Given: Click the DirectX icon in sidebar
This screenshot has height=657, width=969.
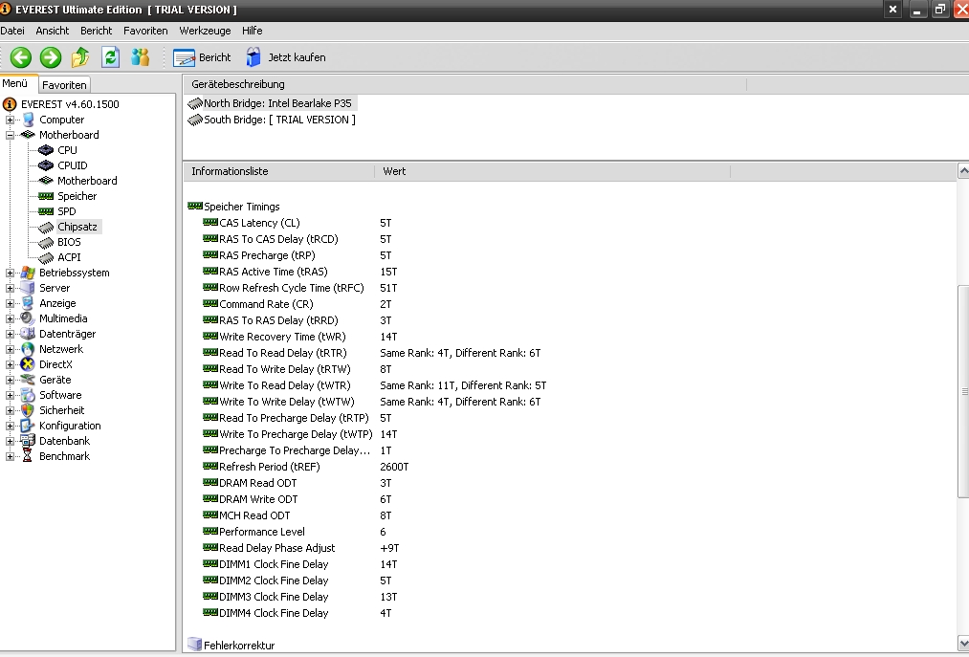Looking at the screenshot, I should (x=27, y=364).
